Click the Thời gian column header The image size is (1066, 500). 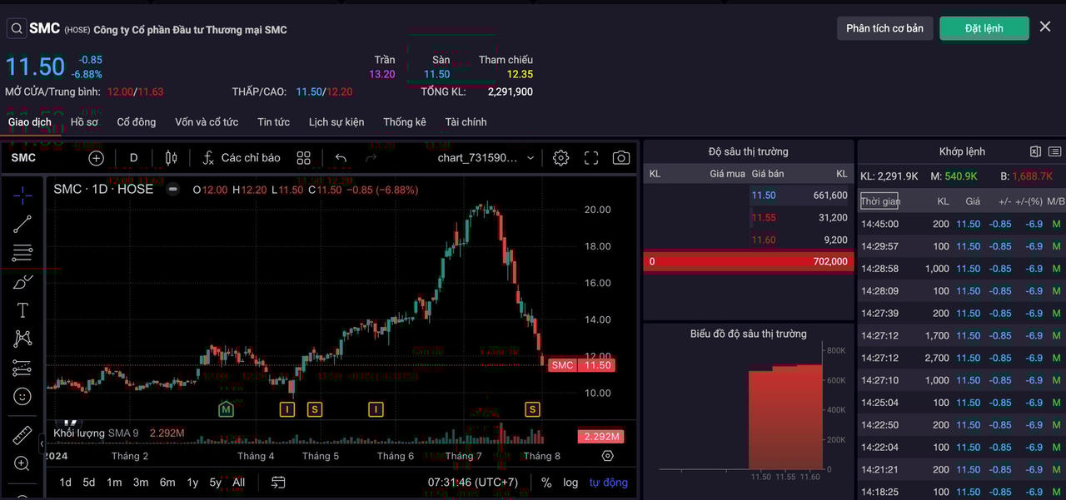point(879,201)
